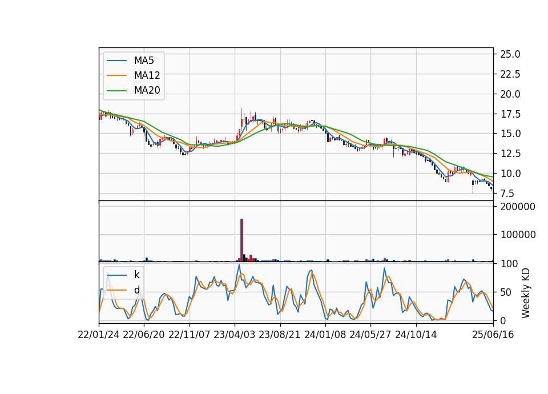
Task: Click the blue k legend line sample
Action: [x=116, y=275]
